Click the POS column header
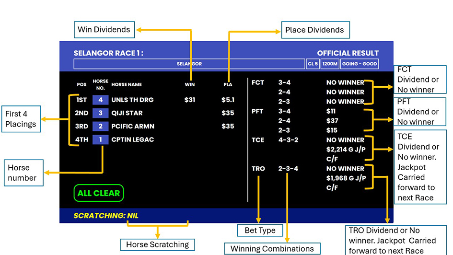 81,85
